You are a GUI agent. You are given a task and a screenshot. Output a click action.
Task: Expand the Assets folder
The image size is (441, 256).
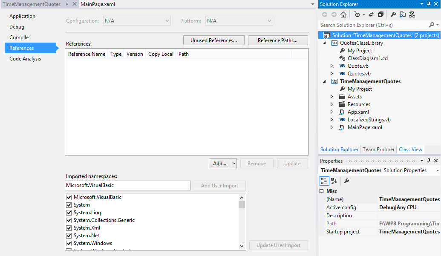coord(331,97)
